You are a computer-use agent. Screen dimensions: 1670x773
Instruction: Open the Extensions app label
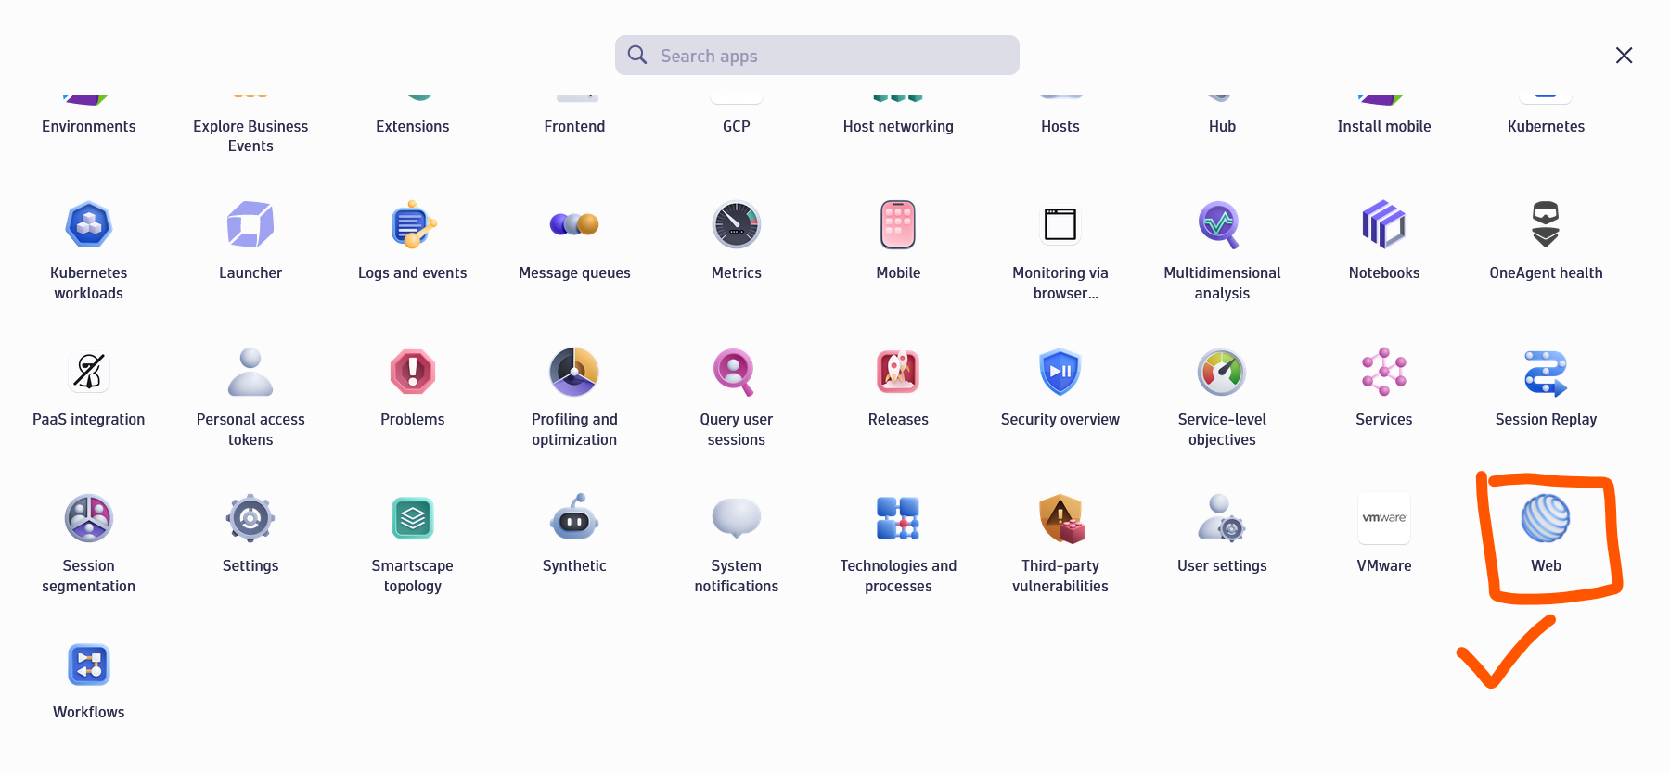pos(413,126)
